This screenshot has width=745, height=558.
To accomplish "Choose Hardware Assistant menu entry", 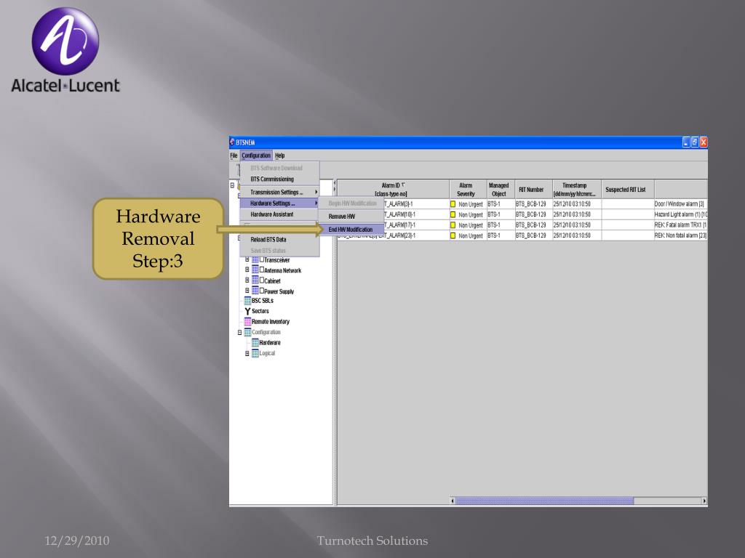I will pos(279,214).
